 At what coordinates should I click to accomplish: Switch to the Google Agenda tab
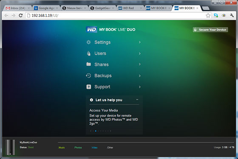coord(46,8)
